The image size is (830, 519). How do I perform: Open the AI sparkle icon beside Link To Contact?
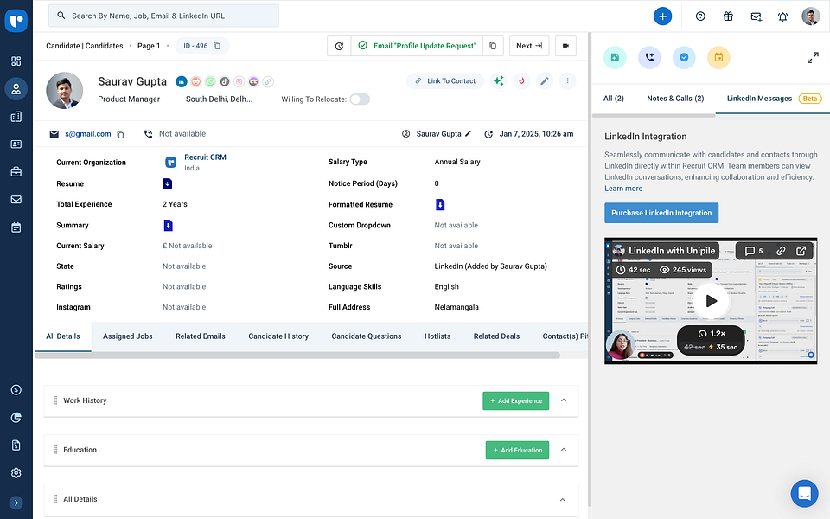pos(499,80)
